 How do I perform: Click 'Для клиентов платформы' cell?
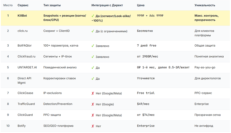pos(204,33)
